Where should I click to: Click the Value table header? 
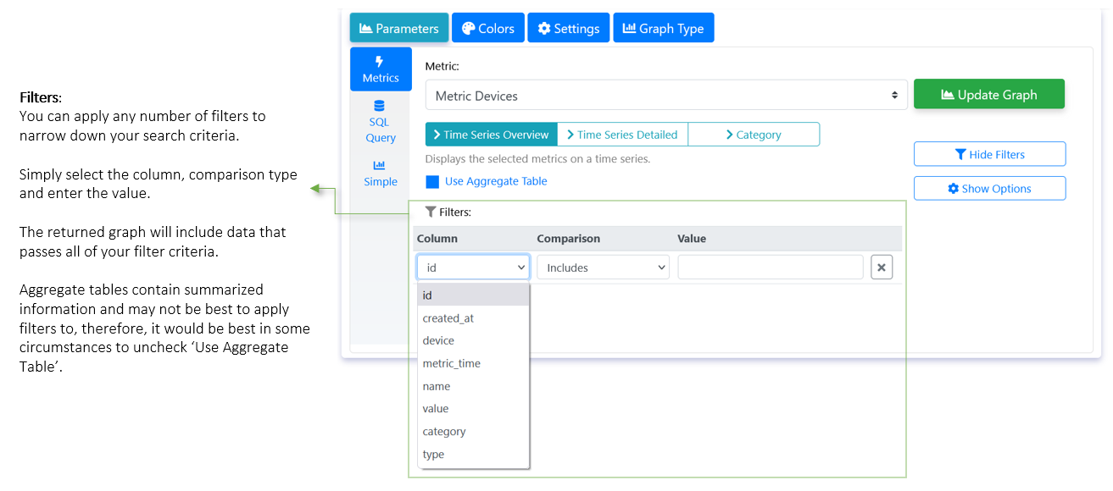692,239
